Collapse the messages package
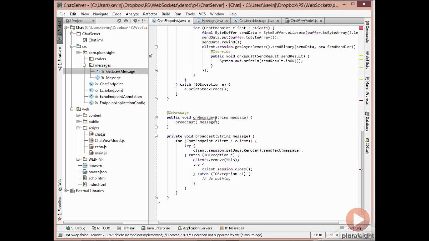The image size is (429, 241). (84, 65)
